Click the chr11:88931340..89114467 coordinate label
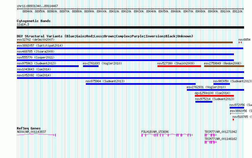This screenshot has width=252, height=158. (37, 6)
